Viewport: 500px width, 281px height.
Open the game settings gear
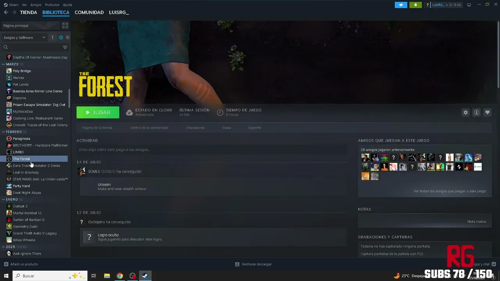coord(465,112)
